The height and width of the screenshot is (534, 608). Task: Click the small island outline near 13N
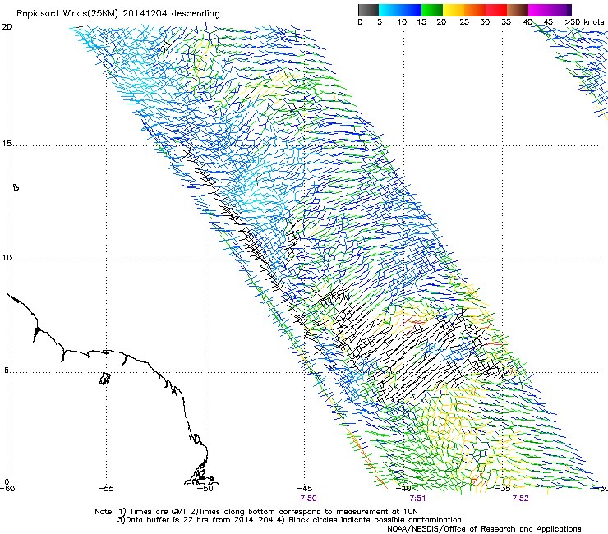coord(16,187)
